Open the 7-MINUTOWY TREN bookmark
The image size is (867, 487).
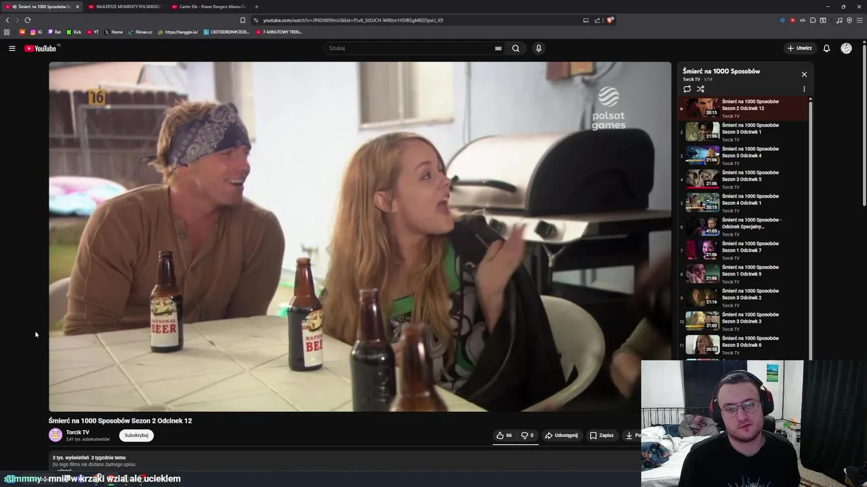pyautogui.click(x=279, y=32)
